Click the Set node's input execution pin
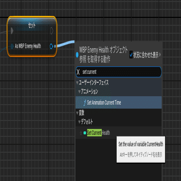Viewport: 181px width, 181px height. click(12, 31)
